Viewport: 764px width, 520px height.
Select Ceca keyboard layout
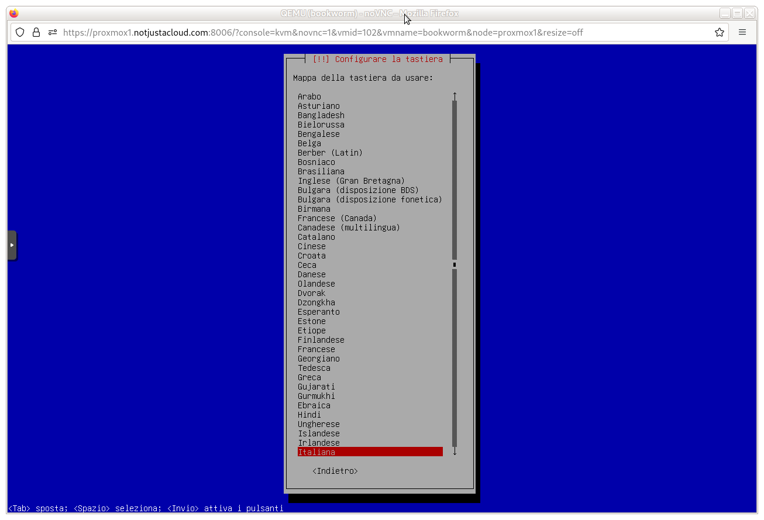(x=307, y=265)
